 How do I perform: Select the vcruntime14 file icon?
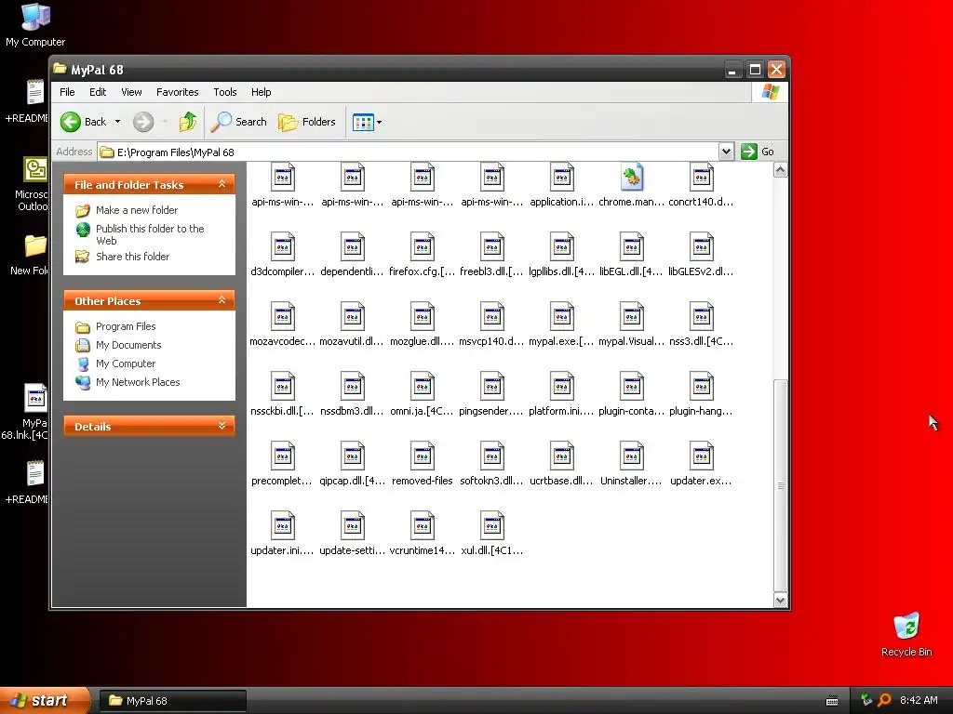tap(422, 526)
